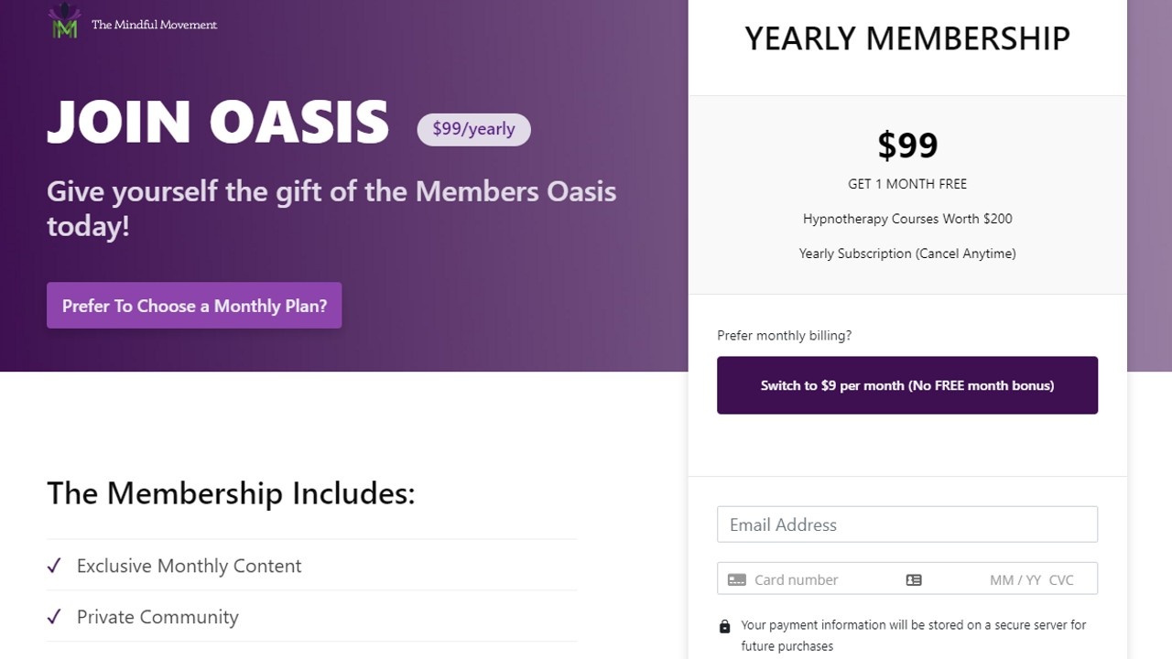Click the YEARLY MEMBERSHIP title
1172x659 pixels.
click(x=906, y=38)
